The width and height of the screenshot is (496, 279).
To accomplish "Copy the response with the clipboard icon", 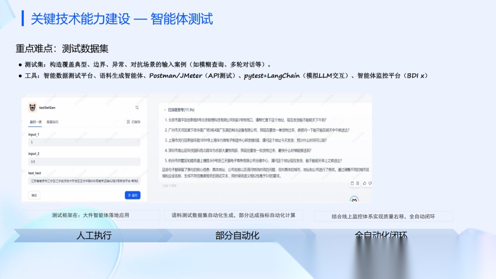I will [x=352, y=183].
